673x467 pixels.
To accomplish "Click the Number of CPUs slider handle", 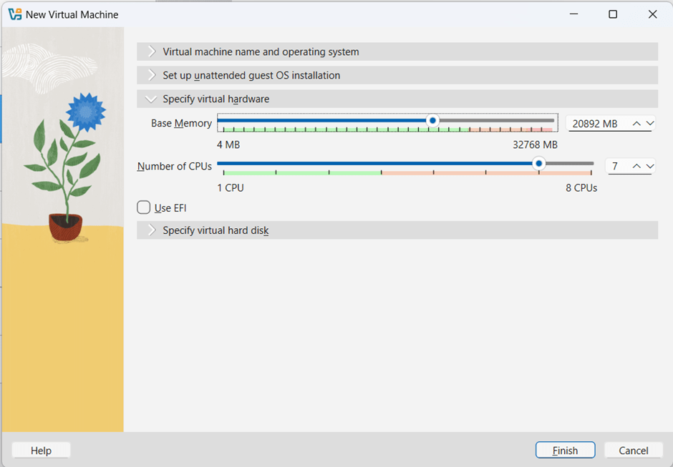I will click(539, 164).
